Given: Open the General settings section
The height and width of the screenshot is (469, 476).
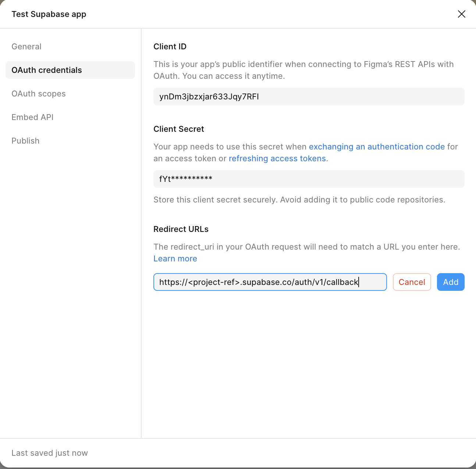Looking at the screenshot, I should pos(26,46).
